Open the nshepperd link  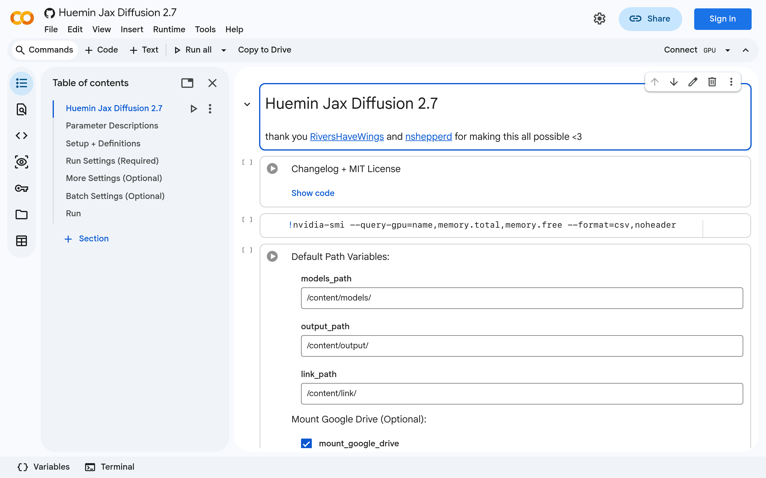click(x=428, y=137)
